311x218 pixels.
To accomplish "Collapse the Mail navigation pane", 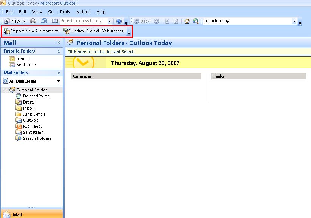I will pyautogui.click(x=58, y=43).
